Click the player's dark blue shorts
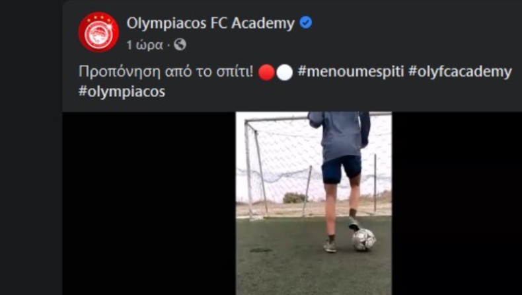The width and height of the screenshot is (522, 295). click(342, 169)
